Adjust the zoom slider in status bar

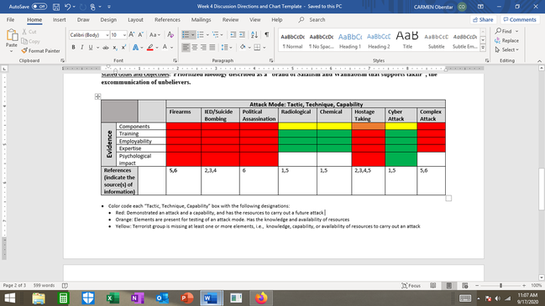(x=500, y=286)
